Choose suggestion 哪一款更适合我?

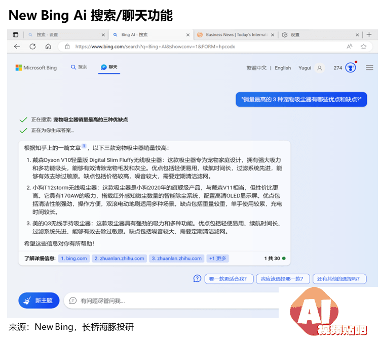tap(229, 279)
